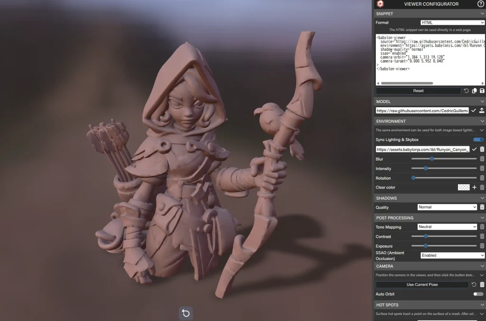This screenshot has height=321, width=486.
Task: Click the Babylon.js logo icon
Action: click(x=380, y=4)
